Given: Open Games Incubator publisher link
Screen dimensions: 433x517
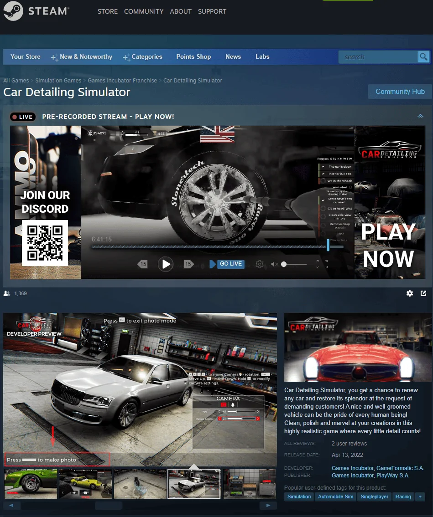Looking at the screenshot, I should 352,476.
